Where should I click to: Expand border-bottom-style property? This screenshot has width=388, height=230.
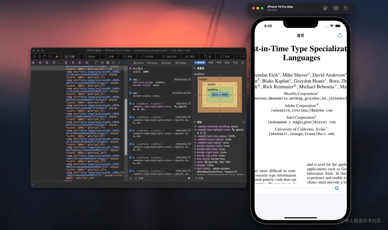[195, 146]
